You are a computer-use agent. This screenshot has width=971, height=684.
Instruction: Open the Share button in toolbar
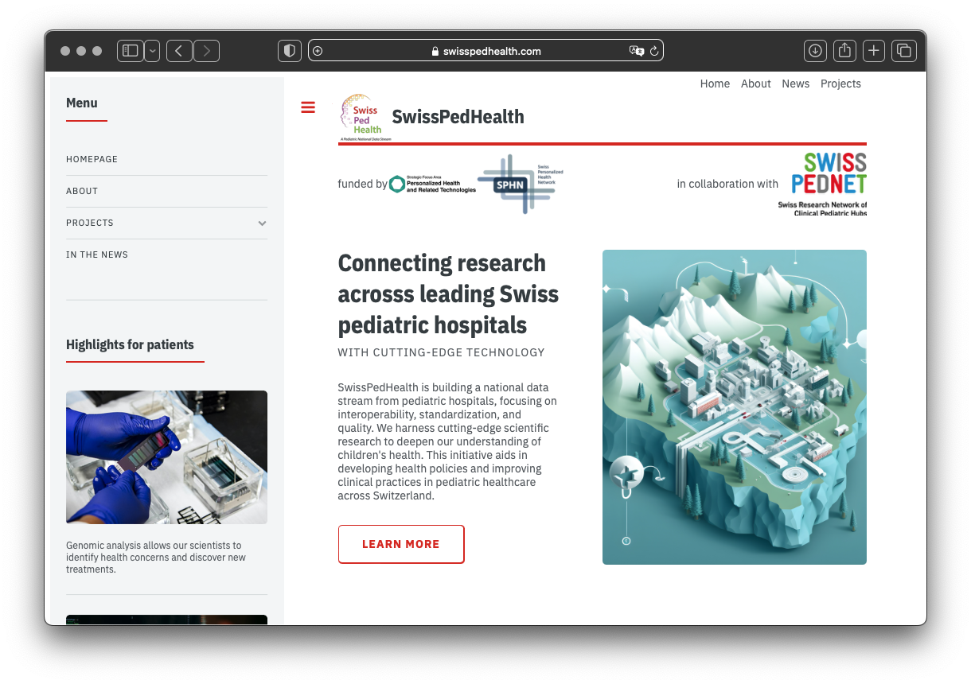[844, 51]
